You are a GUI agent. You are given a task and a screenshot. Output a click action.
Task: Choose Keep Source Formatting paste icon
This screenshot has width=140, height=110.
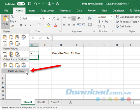[24, 37]
